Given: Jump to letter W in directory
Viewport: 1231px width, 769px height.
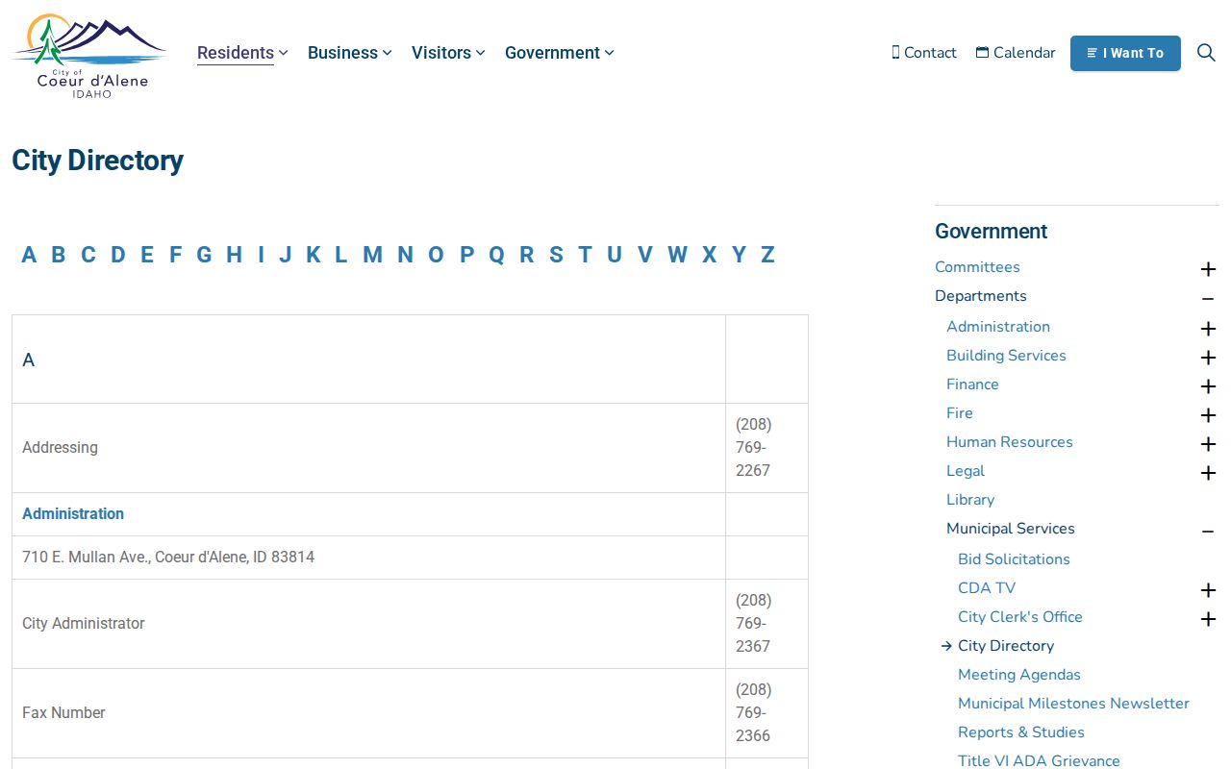Looking at the screenshot, I should point(677,255).
